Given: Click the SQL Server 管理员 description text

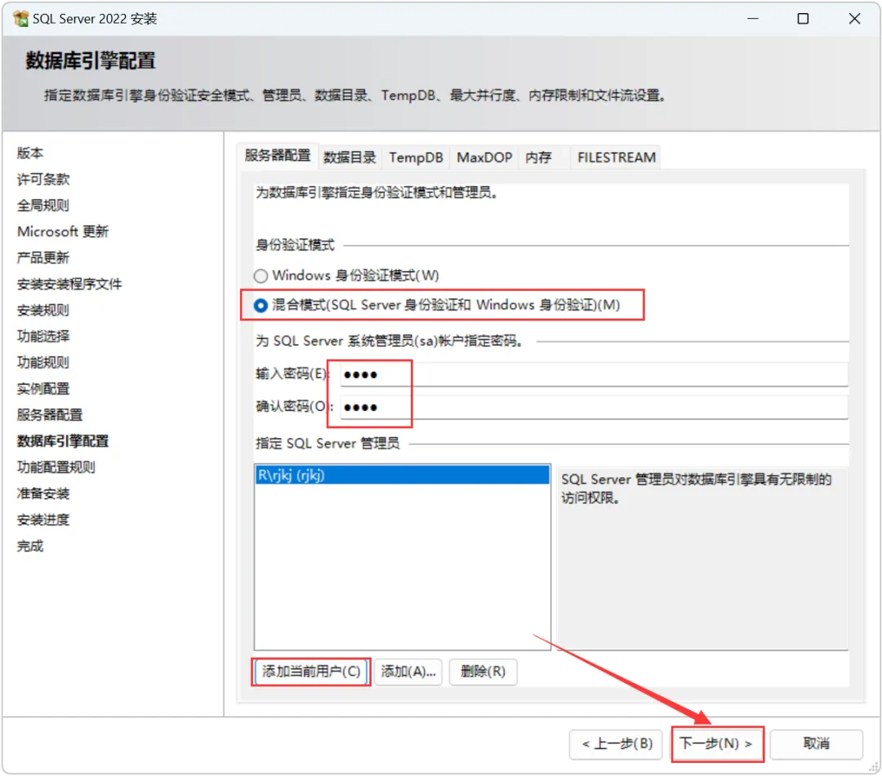Looking at the screenshot, I should 697,488.
